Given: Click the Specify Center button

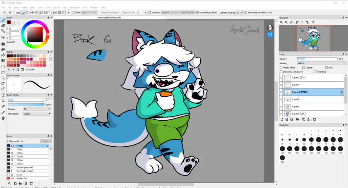Looking at the screenshot, I should pos(188,13).
